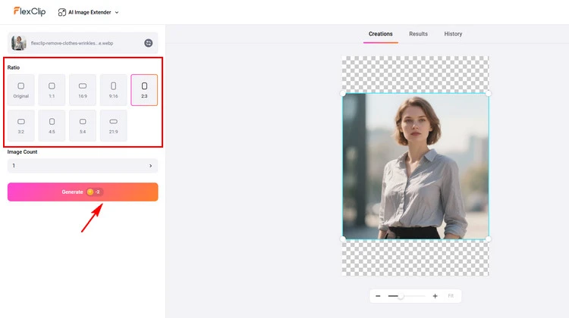
Task: Click the Ratio section label
Action: click(x=14, y=67)
